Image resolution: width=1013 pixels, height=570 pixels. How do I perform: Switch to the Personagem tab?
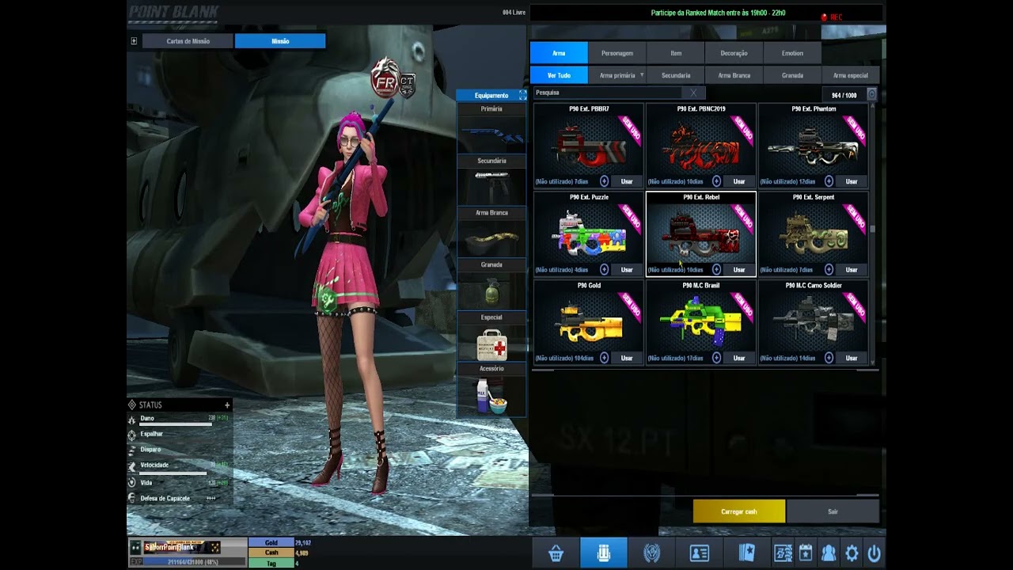(x=617, y=53)
